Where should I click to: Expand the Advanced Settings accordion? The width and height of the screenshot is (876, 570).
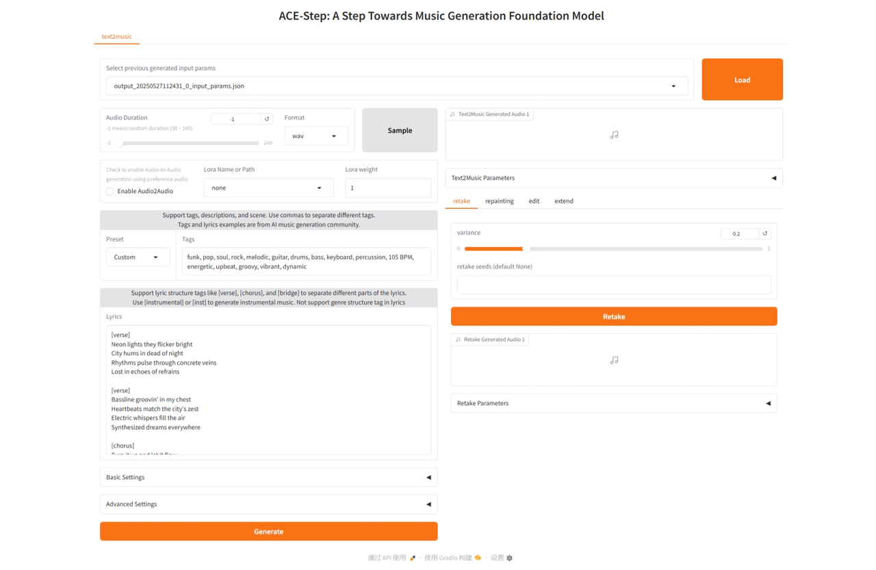[268, 504]
